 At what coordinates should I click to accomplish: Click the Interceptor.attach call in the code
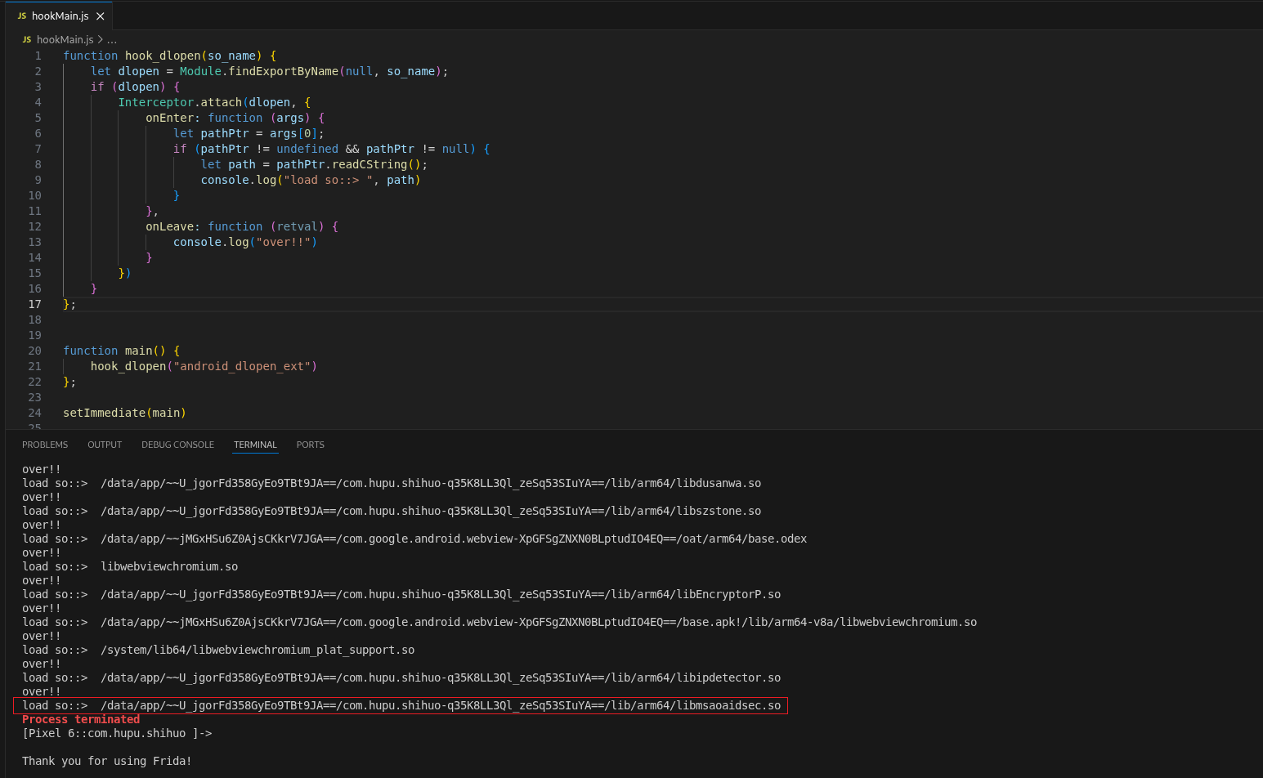coord(180,102)
